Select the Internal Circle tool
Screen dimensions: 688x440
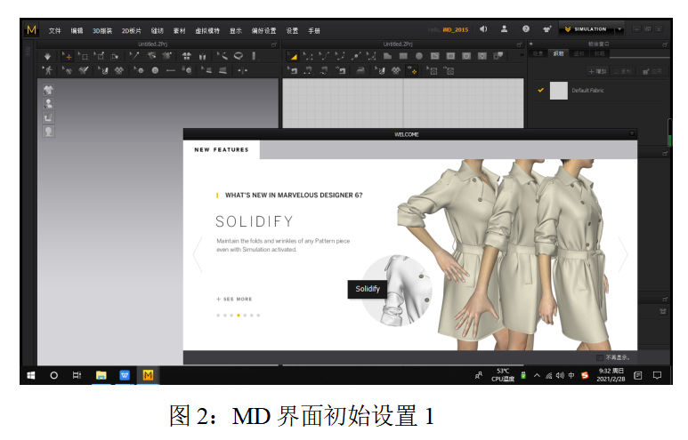(466, 56)
